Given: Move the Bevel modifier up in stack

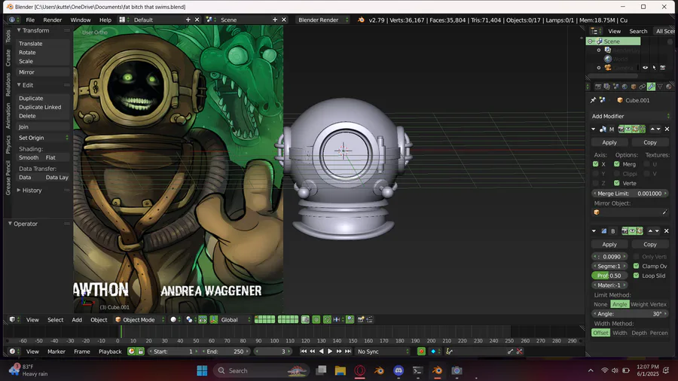Looking at the screenshot, I should click(651, 231).
